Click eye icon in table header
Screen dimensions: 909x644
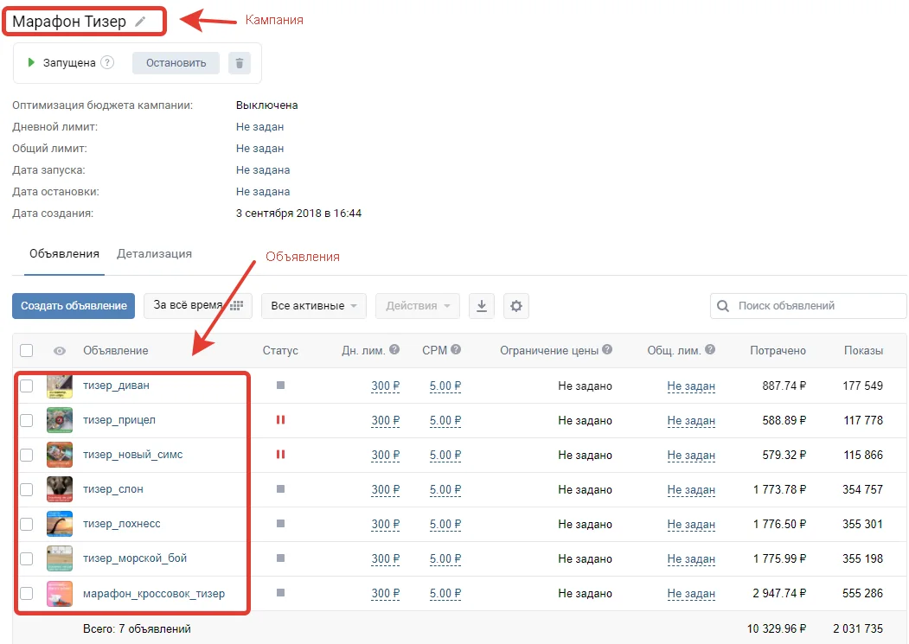click(x=59, y=351)
